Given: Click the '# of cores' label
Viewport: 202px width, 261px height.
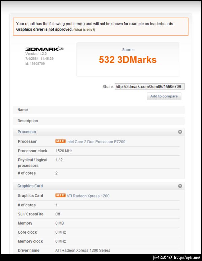Looking at the screenshot, I should (27, 173).
